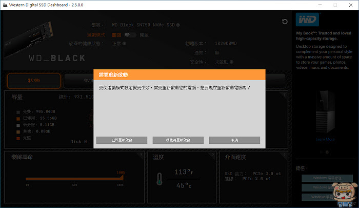The width and height of the screenshot is (359, 208).
Task: Click the thermometer icon in temperature panel
Action: point(159,179)
